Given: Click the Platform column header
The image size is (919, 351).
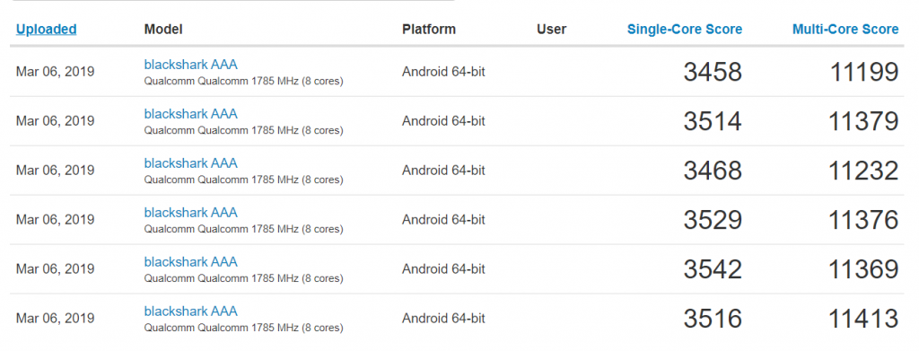Looking at the screenshot, I should [429, 30].
